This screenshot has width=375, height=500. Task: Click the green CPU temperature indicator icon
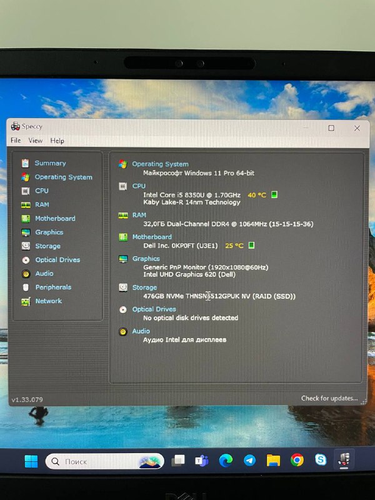[274, 194]
